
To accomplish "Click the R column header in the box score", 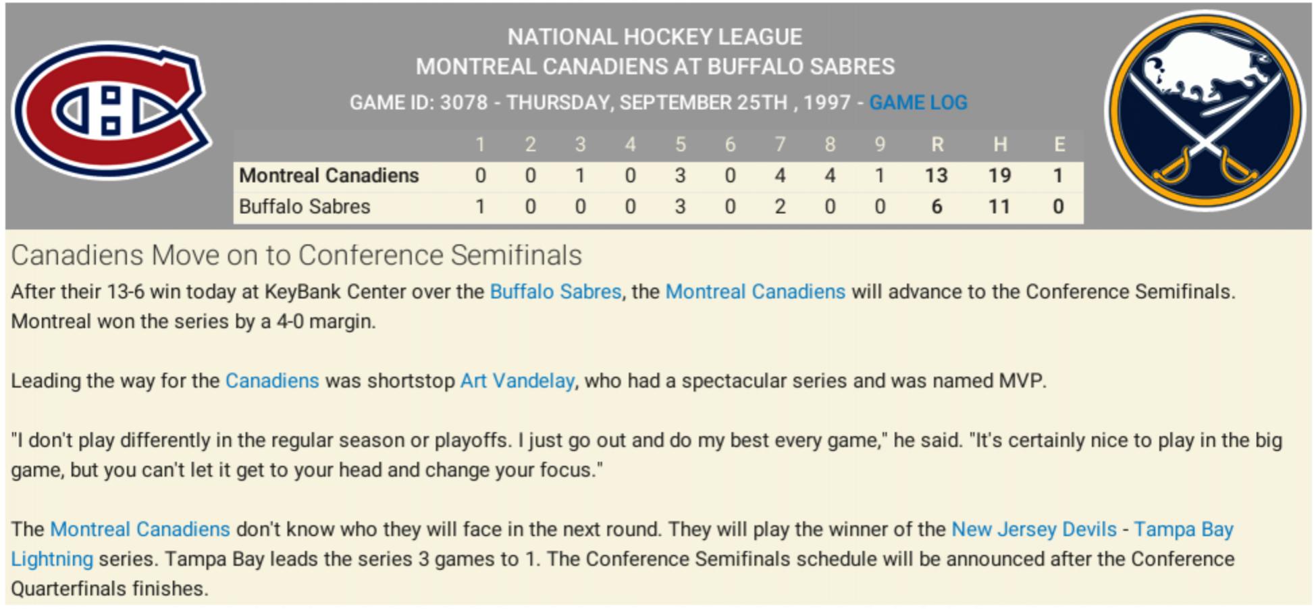I will point(937,144).
